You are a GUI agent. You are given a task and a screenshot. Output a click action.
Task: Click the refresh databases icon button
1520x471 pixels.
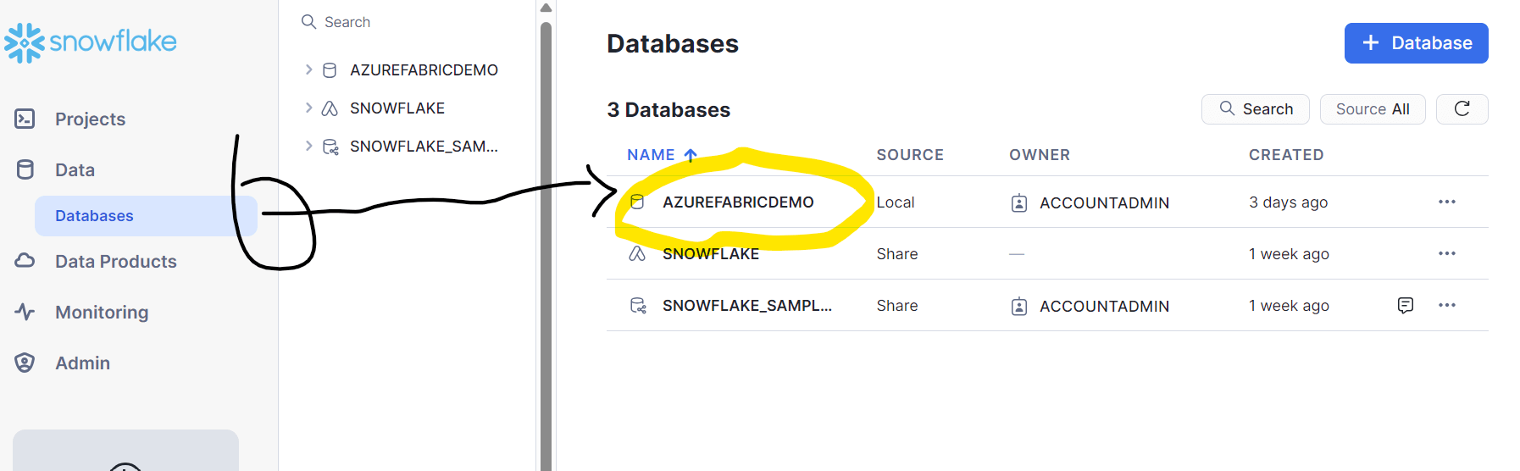pos(1462,109)
